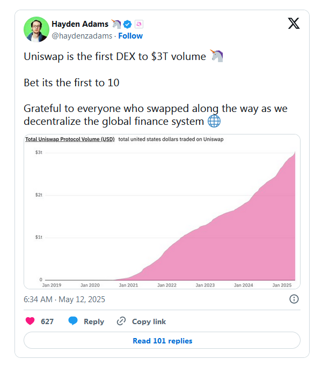Click the unicorn emoji beside Hayden Adams
This screenshot has height=367, width=322.
(x=116, y=24)
